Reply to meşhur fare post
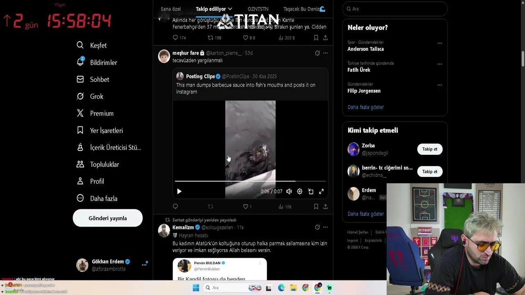Image resolution: width=525 pixels, height=295 pixels. pyautogui.click(x=175, y=206)
